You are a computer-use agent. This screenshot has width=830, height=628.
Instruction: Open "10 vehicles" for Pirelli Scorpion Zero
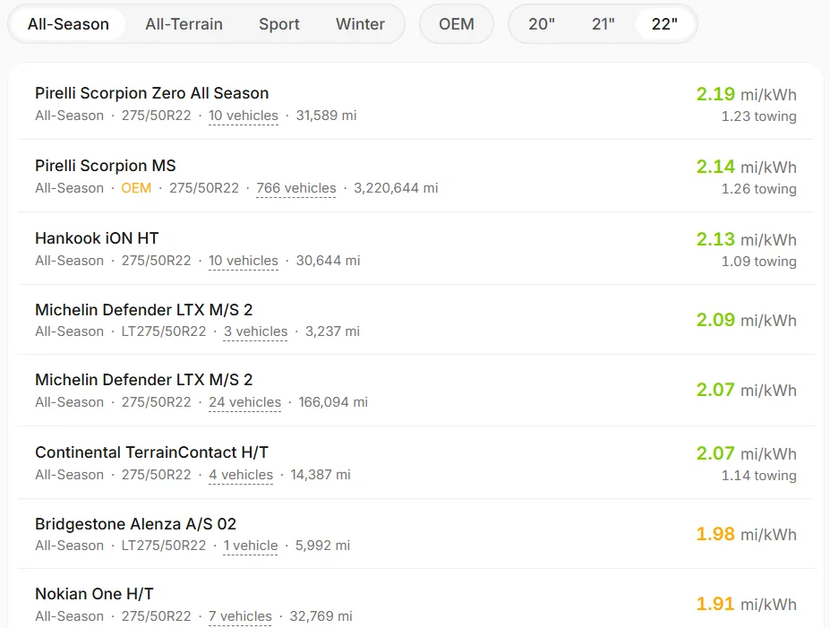pyautogui.click(x=243, y=116)
